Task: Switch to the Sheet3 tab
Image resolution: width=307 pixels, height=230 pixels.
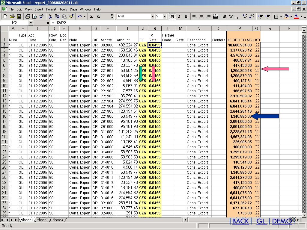Action: point(58,220)
